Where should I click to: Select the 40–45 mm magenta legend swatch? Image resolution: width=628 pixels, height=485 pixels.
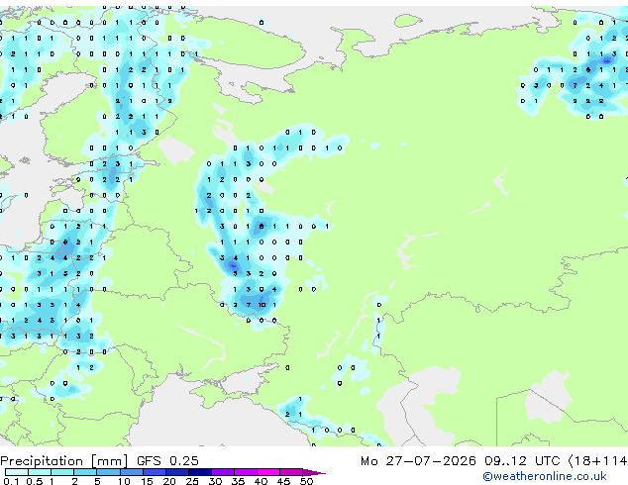(x=268, y=472)
